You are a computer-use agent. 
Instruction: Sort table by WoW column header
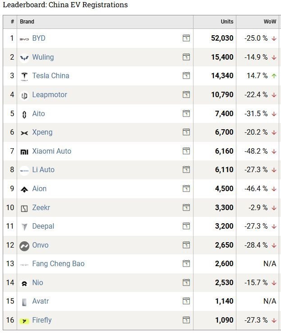click(270, 22)
